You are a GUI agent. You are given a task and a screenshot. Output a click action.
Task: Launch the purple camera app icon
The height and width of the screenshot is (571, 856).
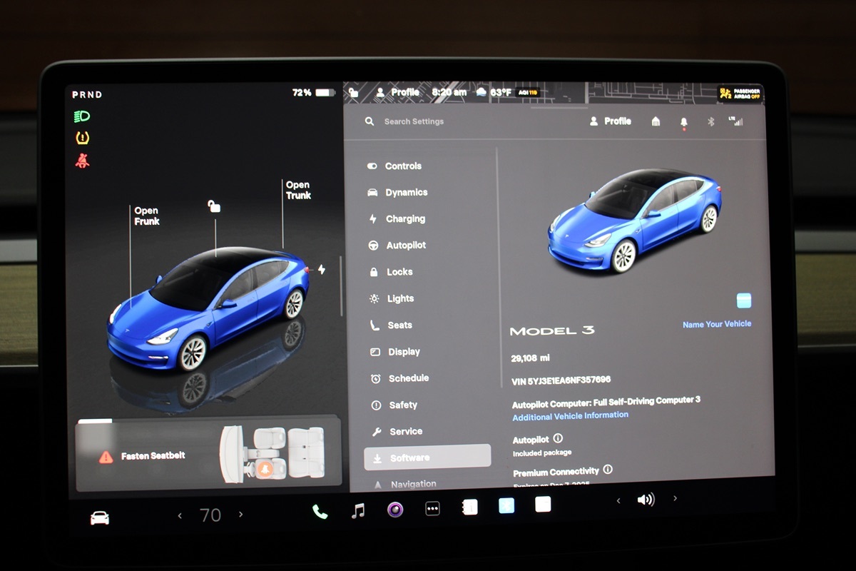pyautogui.click(x=395, y=510)
